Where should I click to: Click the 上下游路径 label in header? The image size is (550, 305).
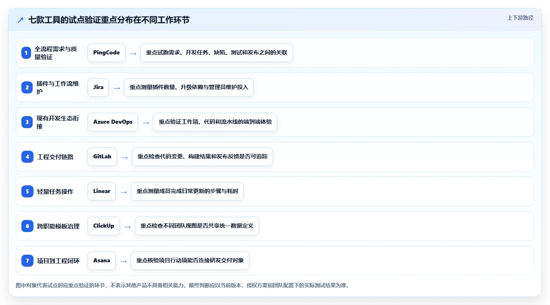(x=520, y=18)
